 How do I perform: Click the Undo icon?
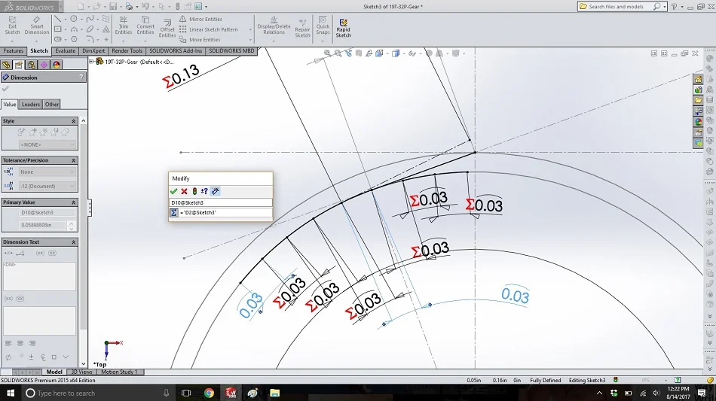(x=145, y=6)
